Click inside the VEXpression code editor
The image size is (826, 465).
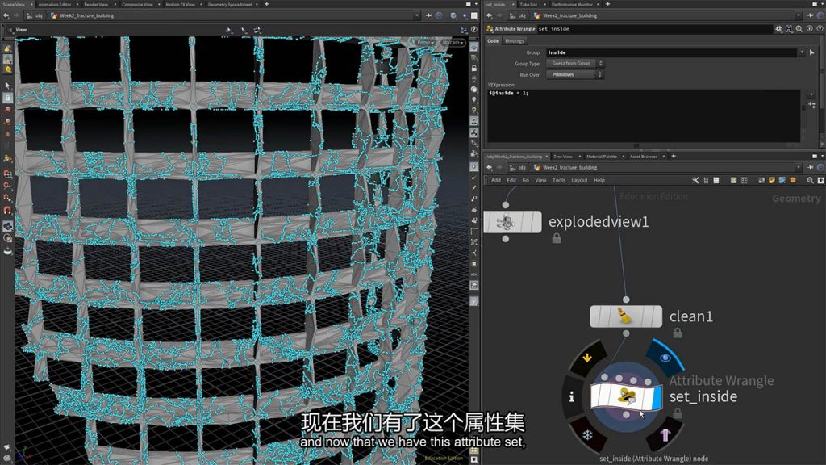pyautogui.click(x=644, y=116)
